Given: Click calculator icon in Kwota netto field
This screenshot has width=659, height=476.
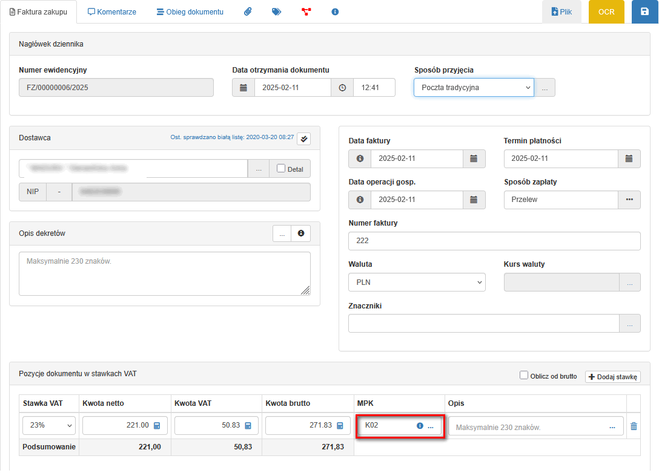Looking at the screenshot, I should click(157, 426).
